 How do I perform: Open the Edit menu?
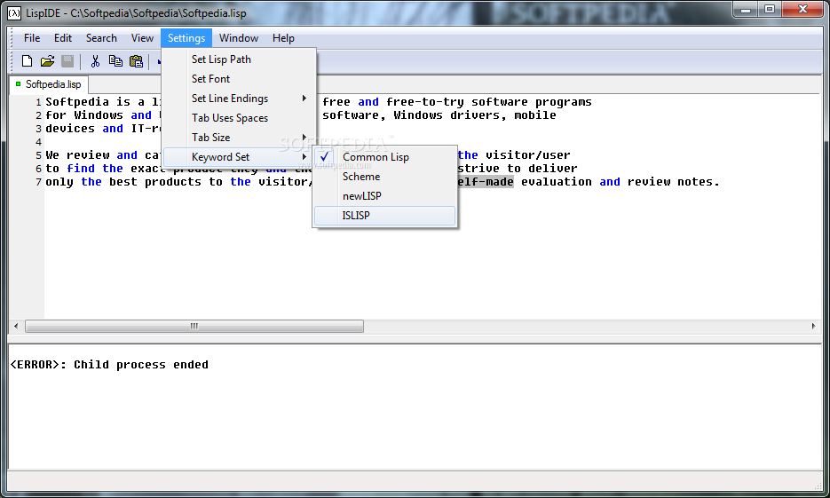click(x=62, y=38)
